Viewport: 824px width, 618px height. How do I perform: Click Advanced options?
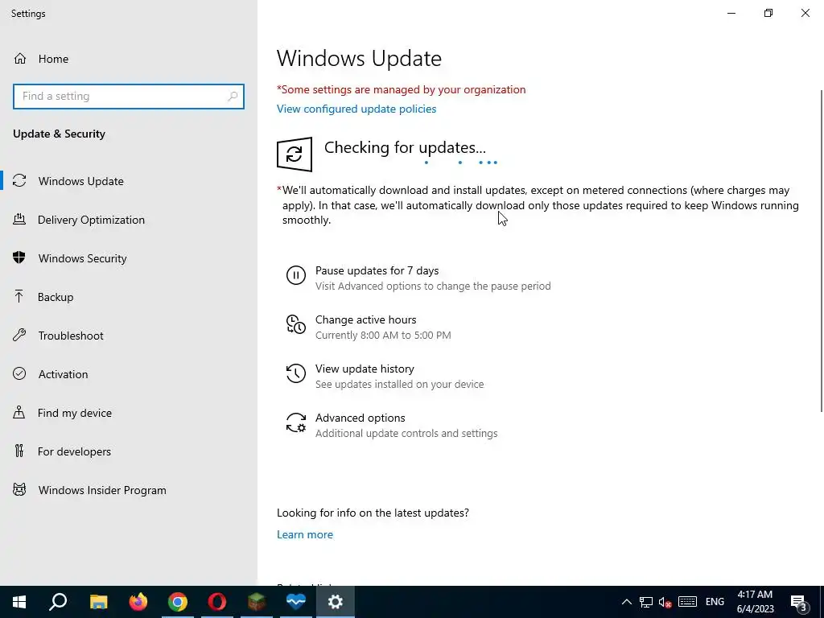360,418
